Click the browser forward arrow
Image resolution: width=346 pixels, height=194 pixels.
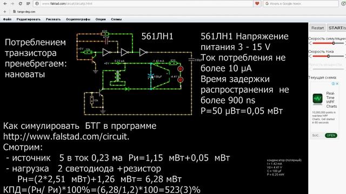12,4
